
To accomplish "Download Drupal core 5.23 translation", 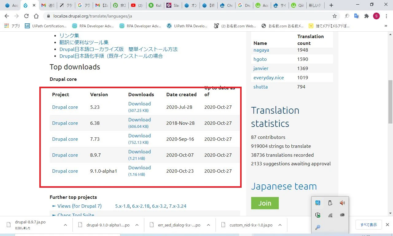I will (139, 104).
